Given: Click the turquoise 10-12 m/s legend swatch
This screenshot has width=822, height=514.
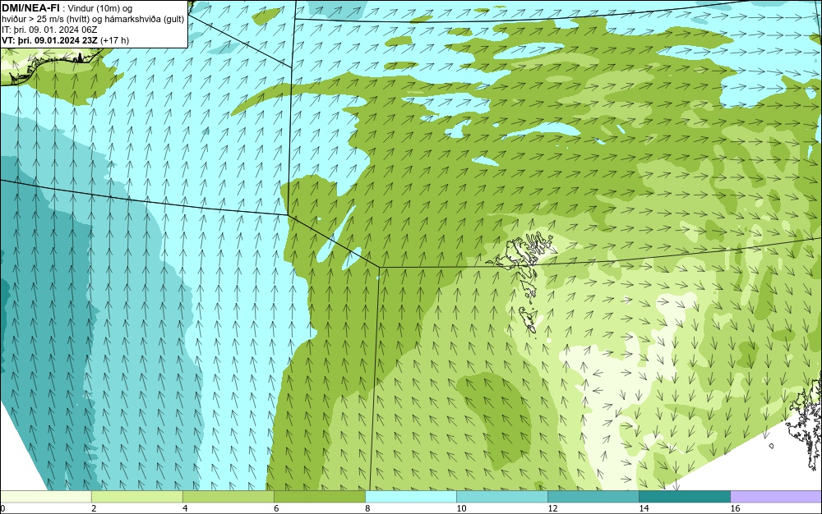Looking at the screenshot, I should [502, 496].
